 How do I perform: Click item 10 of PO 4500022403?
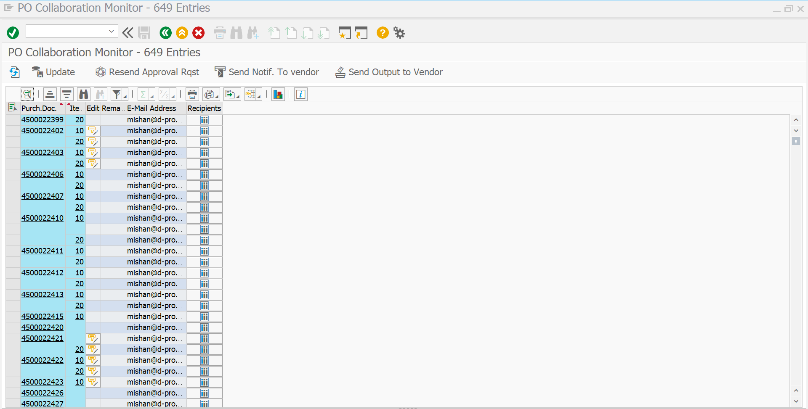pos(80,153)
